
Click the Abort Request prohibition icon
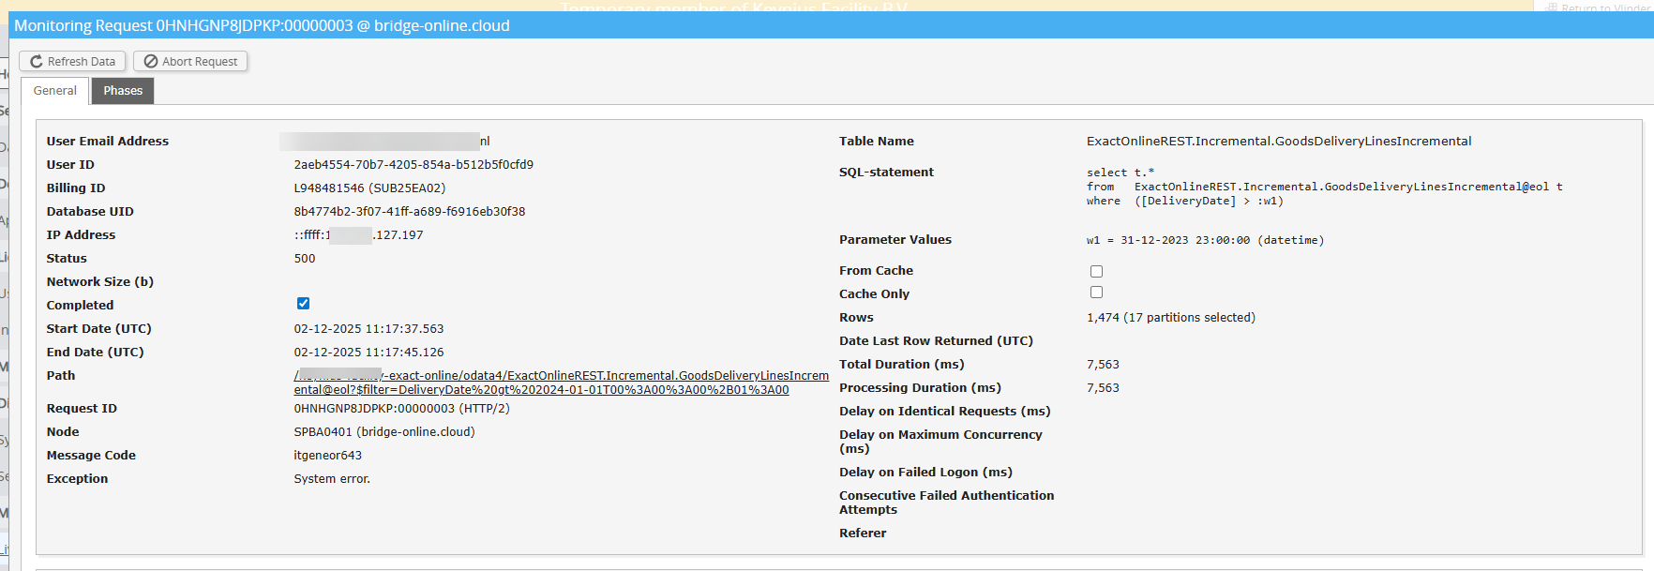(x=150, y=62)
